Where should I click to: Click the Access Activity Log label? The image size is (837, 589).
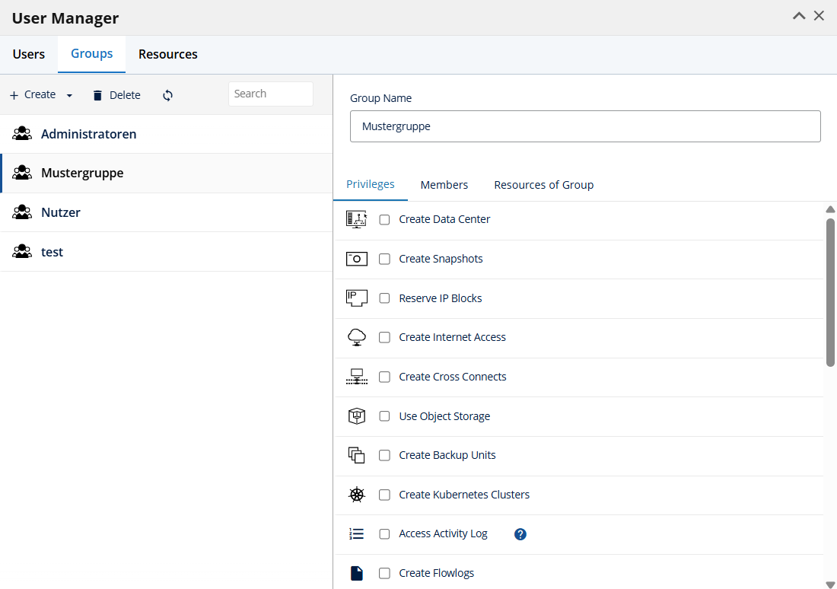coord(443,534)
